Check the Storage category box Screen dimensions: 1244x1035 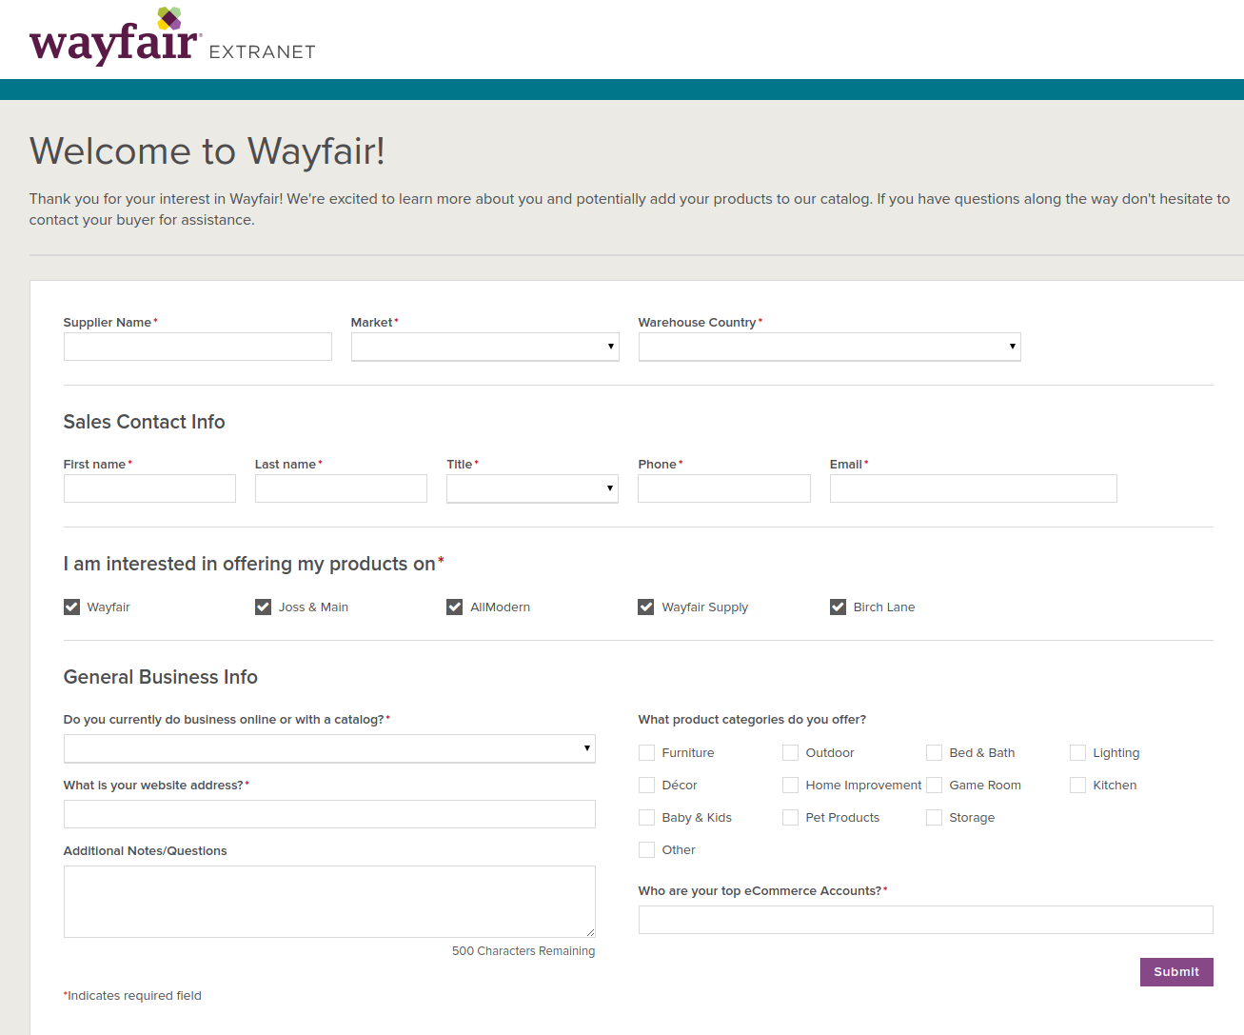coord(935,818)
